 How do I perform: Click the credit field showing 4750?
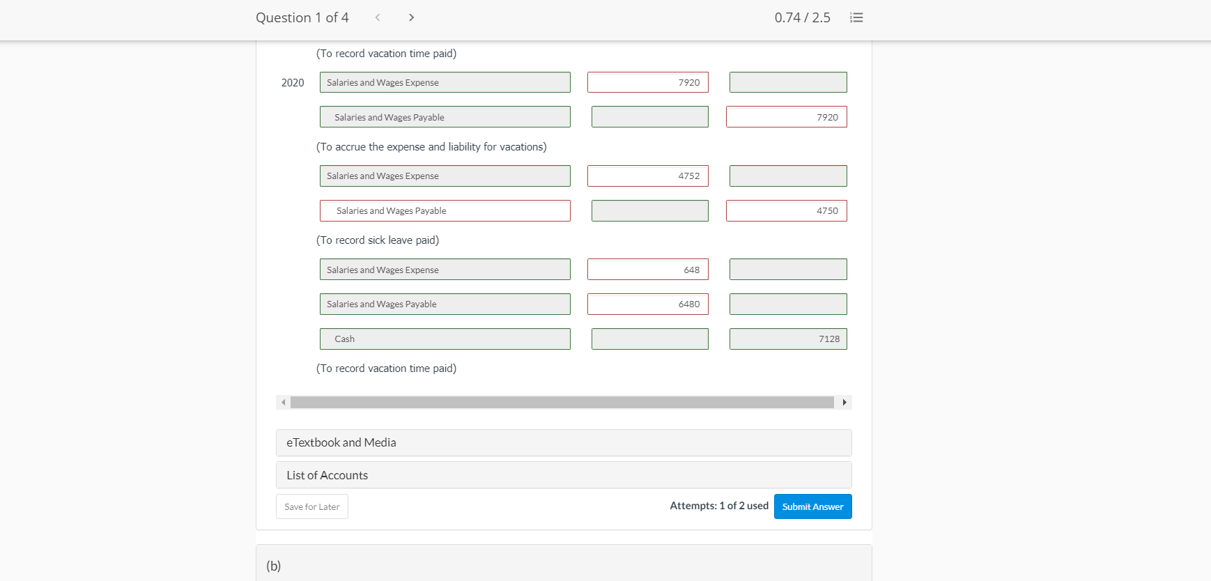click(x=787, y=211)
